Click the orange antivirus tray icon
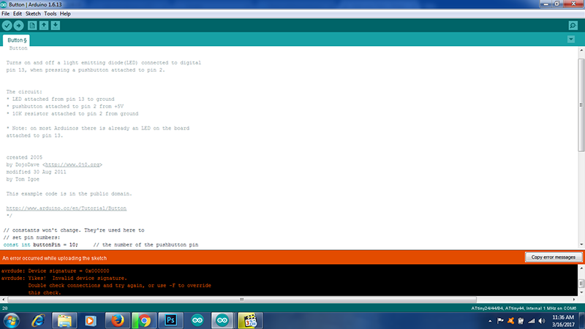Image resolution: width=585 pixels, height=329 pixels. point(510,321)
